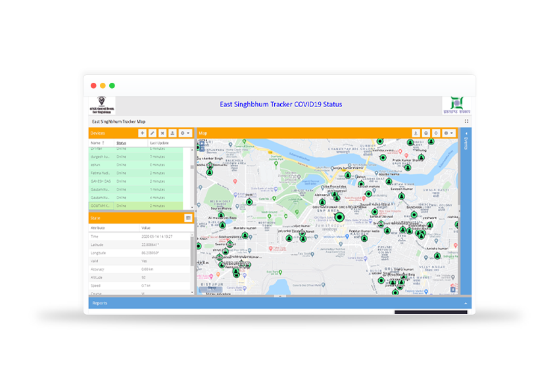Collapse the Reports panel arrow

tap(466, 303)
